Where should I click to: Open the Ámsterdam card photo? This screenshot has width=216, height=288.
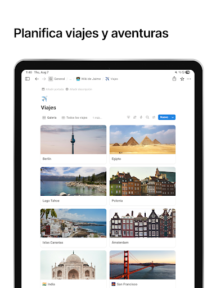[142, 223]
